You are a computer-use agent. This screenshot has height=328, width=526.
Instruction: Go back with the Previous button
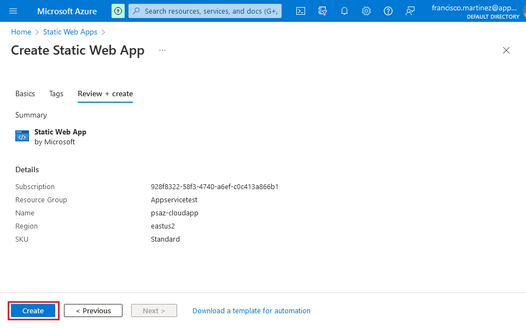coord(93,311)
